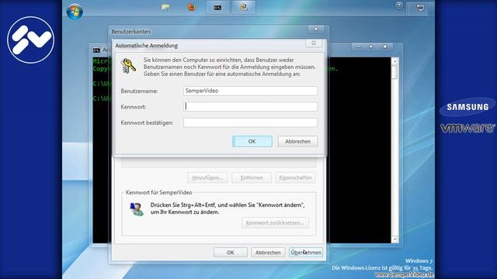
Task: Open Eigenschaften in Benutzerkonten
Action: [295, 177]
